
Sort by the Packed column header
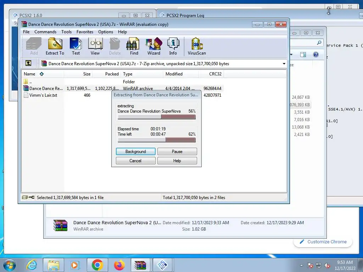pyautogui.click(x=107, y=74)
